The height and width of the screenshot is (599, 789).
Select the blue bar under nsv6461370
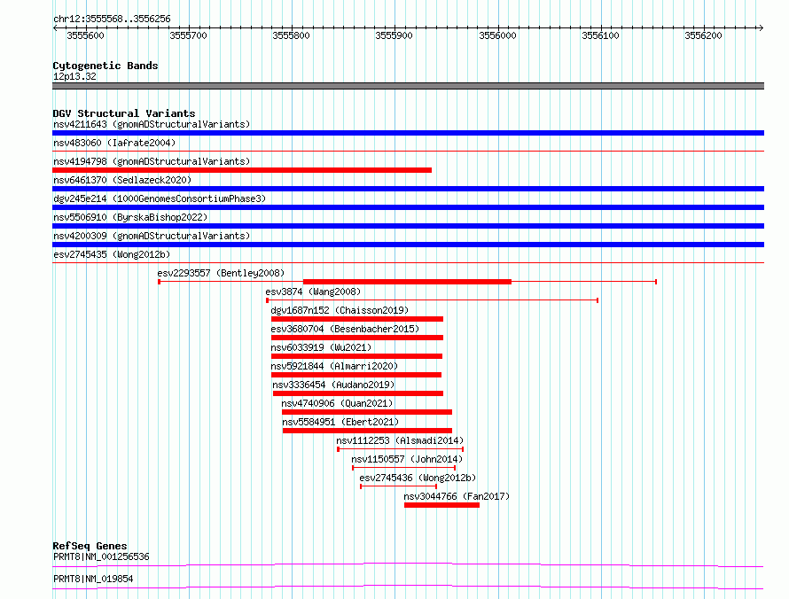click(408, 189)
